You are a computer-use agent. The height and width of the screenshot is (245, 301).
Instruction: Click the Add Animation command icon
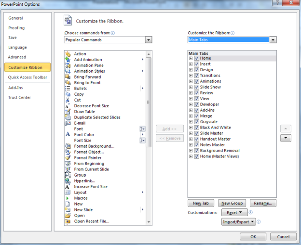coord(68,60)
